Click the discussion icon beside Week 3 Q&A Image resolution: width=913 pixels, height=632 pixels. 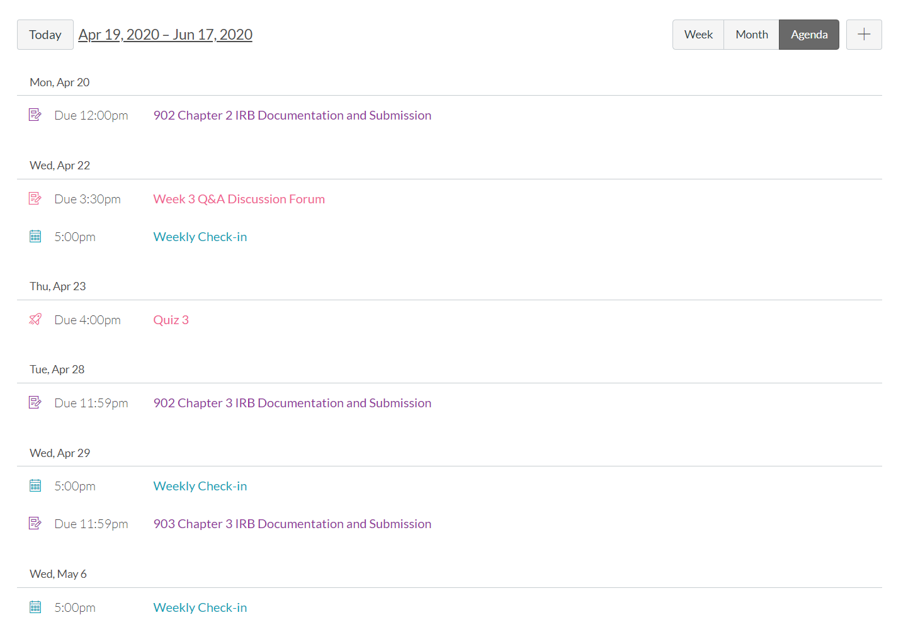[35, 198]
